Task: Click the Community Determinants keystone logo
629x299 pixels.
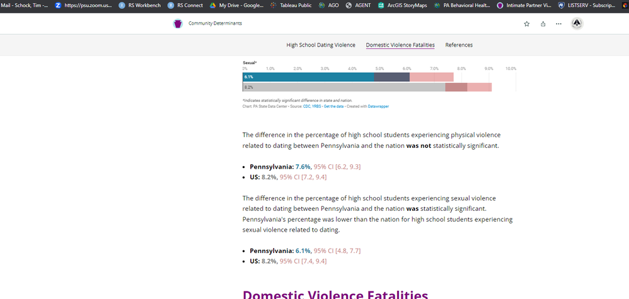Action: tap(177, 24)
